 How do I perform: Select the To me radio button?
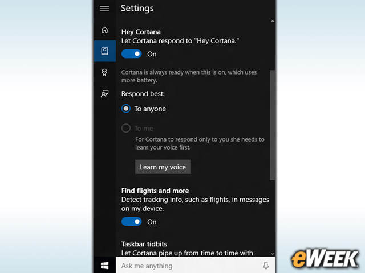tap(126, 128)
